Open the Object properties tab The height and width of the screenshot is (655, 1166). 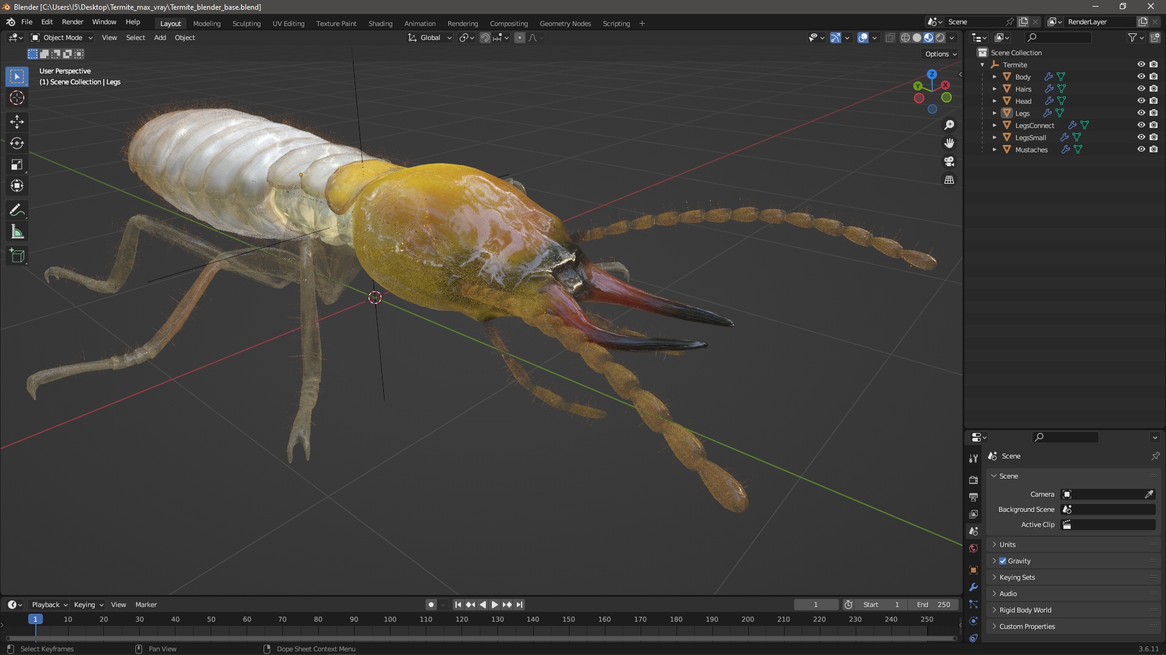(x=973, y=569)
